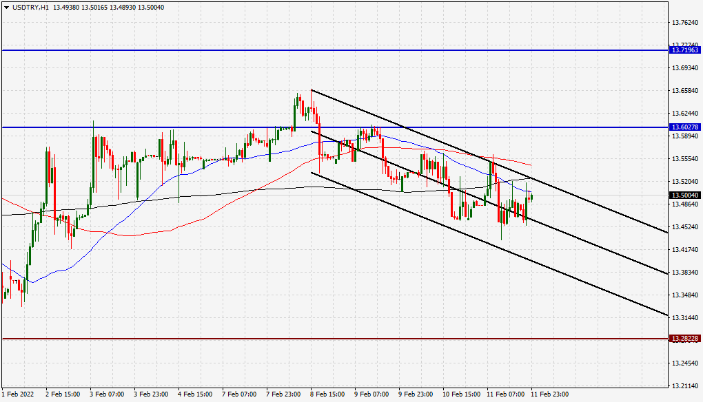Click the 11 Feb 23:00 time label
The height and width of the screenshot is (402, 703).
point(550,394)
